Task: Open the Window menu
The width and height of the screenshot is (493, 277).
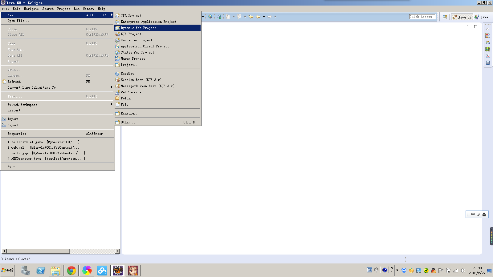Action: tap(88, 9)
